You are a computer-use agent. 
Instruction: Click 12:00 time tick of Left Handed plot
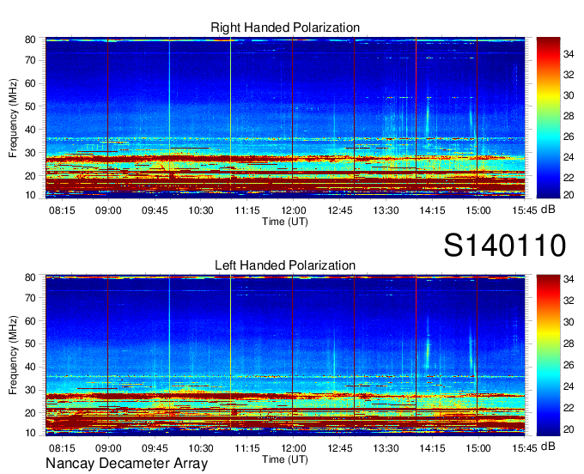coord(294,448)
